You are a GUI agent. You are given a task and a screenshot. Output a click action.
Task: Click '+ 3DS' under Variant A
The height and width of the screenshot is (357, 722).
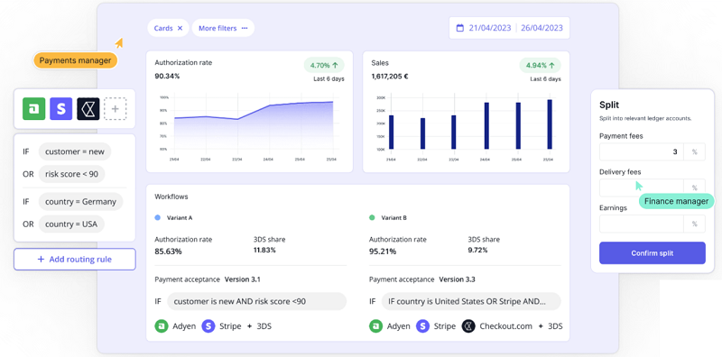pos(259,326)
